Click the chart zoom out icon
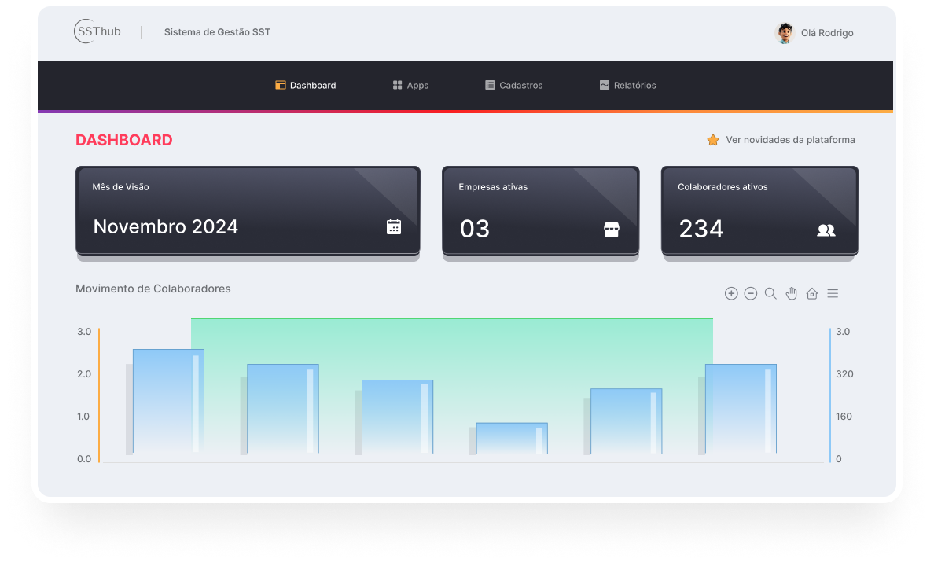The image size is (934, 566). pos(751,293)
